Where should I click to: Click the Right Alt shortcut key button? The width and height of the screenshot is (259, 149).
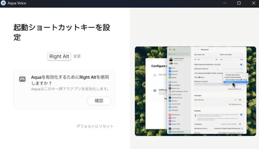pyautogui.click(x=59, y=57)
